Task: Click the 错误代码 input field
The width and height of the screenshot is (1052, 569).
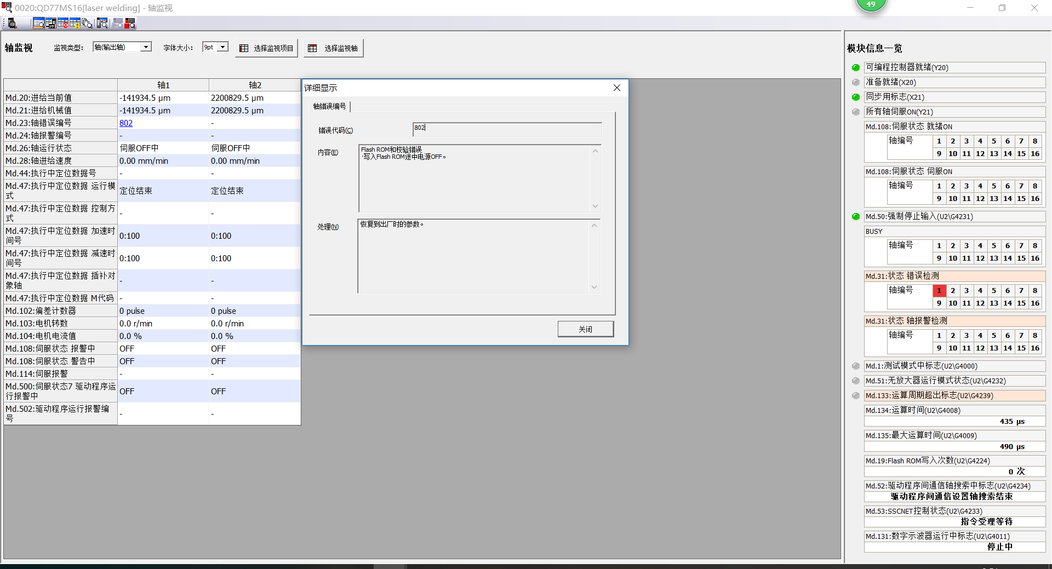Action: pyautogui.click(x=507, y=129)
